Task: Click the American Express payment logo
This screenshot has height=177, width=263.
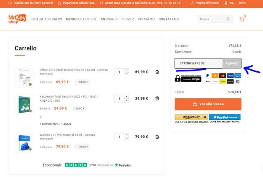Action: point(238,76)
